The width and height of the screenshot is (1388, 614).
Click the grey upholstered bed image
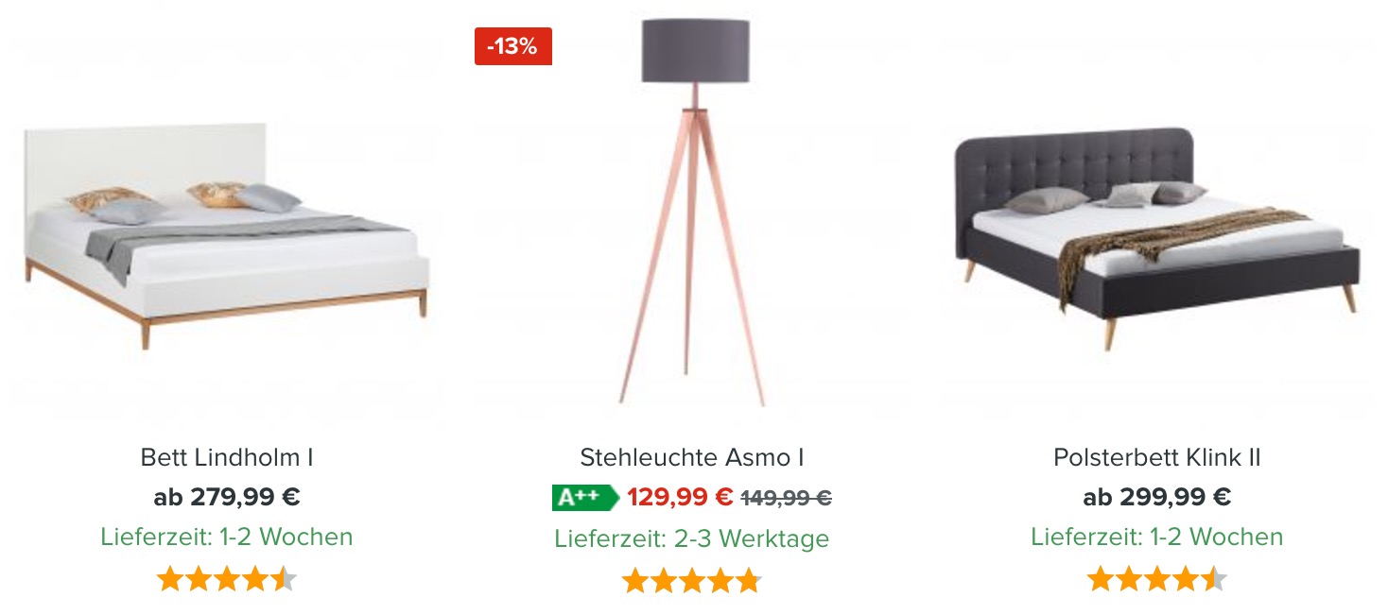(x=1157, y=236)
